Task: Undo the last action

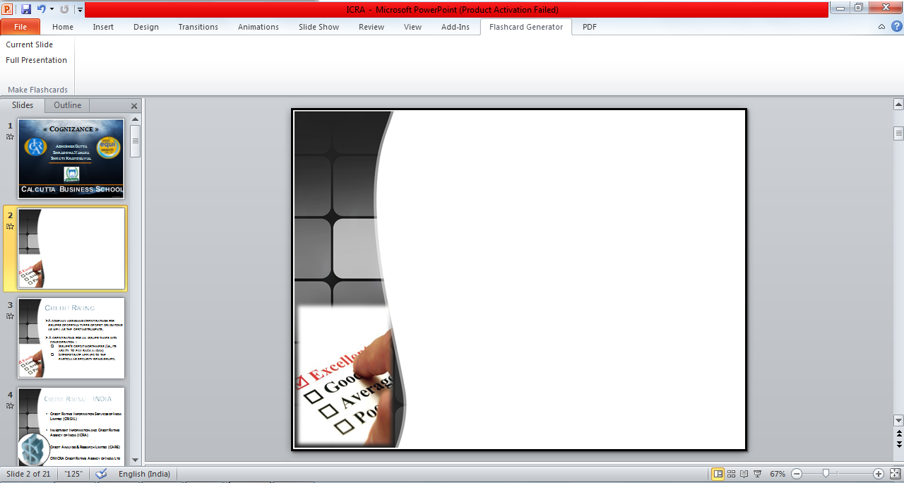Action: pyautogui.click(x=41, y=9)
